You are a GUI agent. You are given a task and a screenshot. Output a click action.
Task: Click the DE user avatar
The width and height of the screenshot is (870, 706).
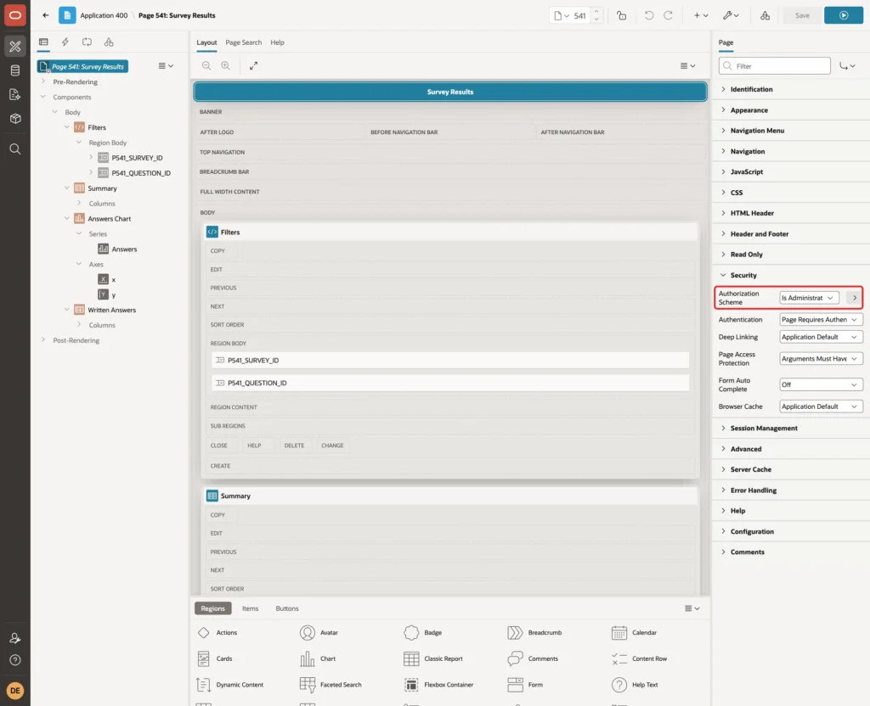click(x=15, y=691)
